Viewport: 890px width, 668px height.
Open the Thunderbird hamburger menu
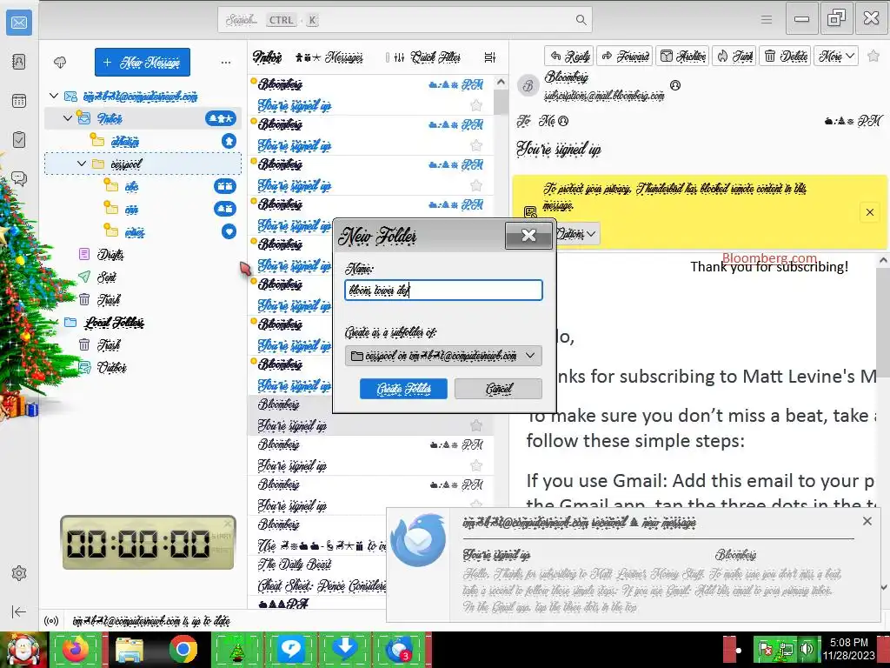tap(767, 20)
